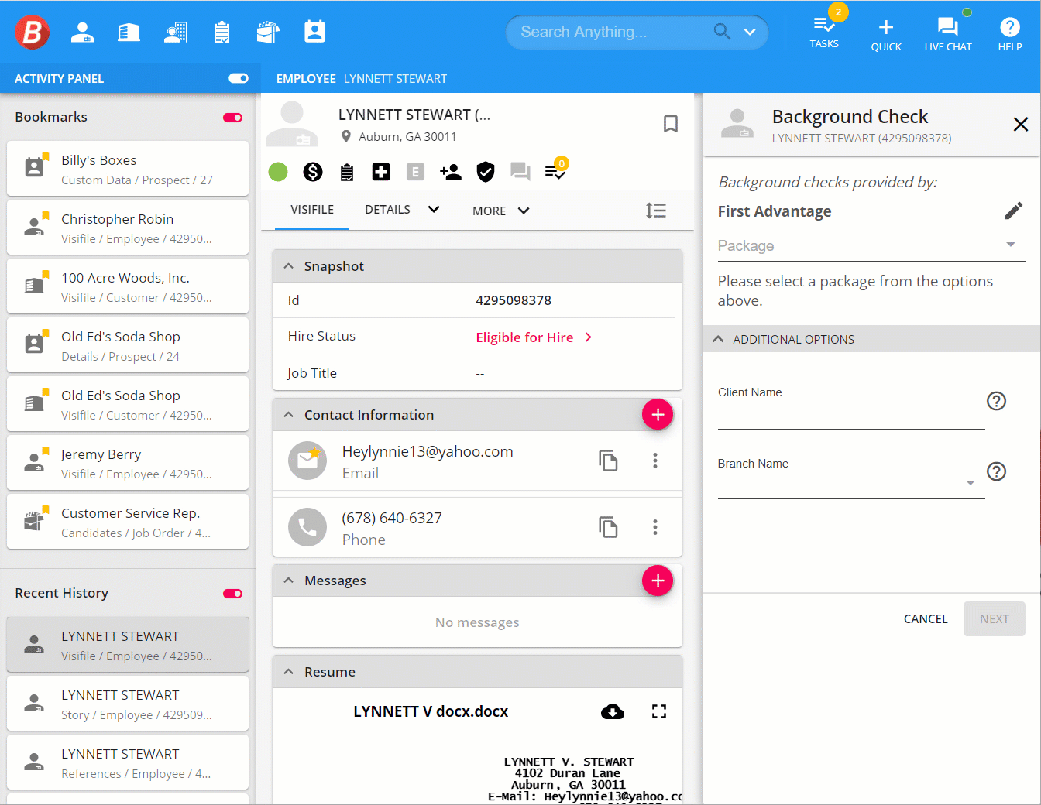Click the Search Anything input field
Viewport: 1041px width, 805px height.
coord(612,32)
